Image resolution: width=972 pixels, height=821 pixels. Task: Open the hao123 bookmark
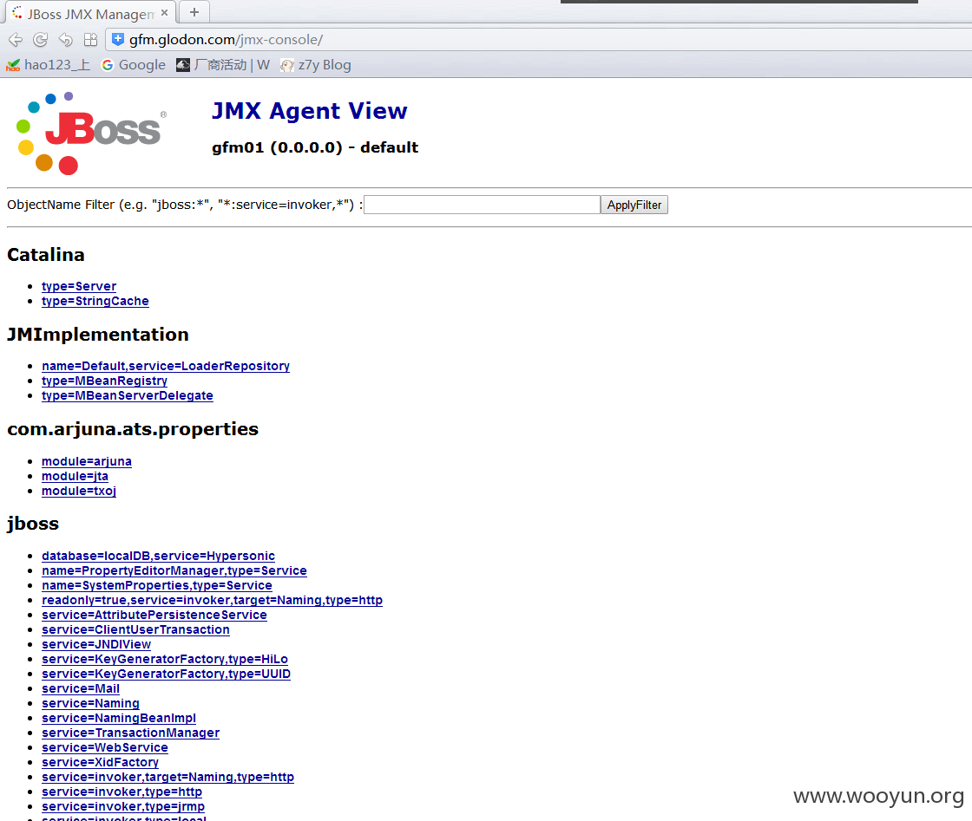click(x=48, y=65)
